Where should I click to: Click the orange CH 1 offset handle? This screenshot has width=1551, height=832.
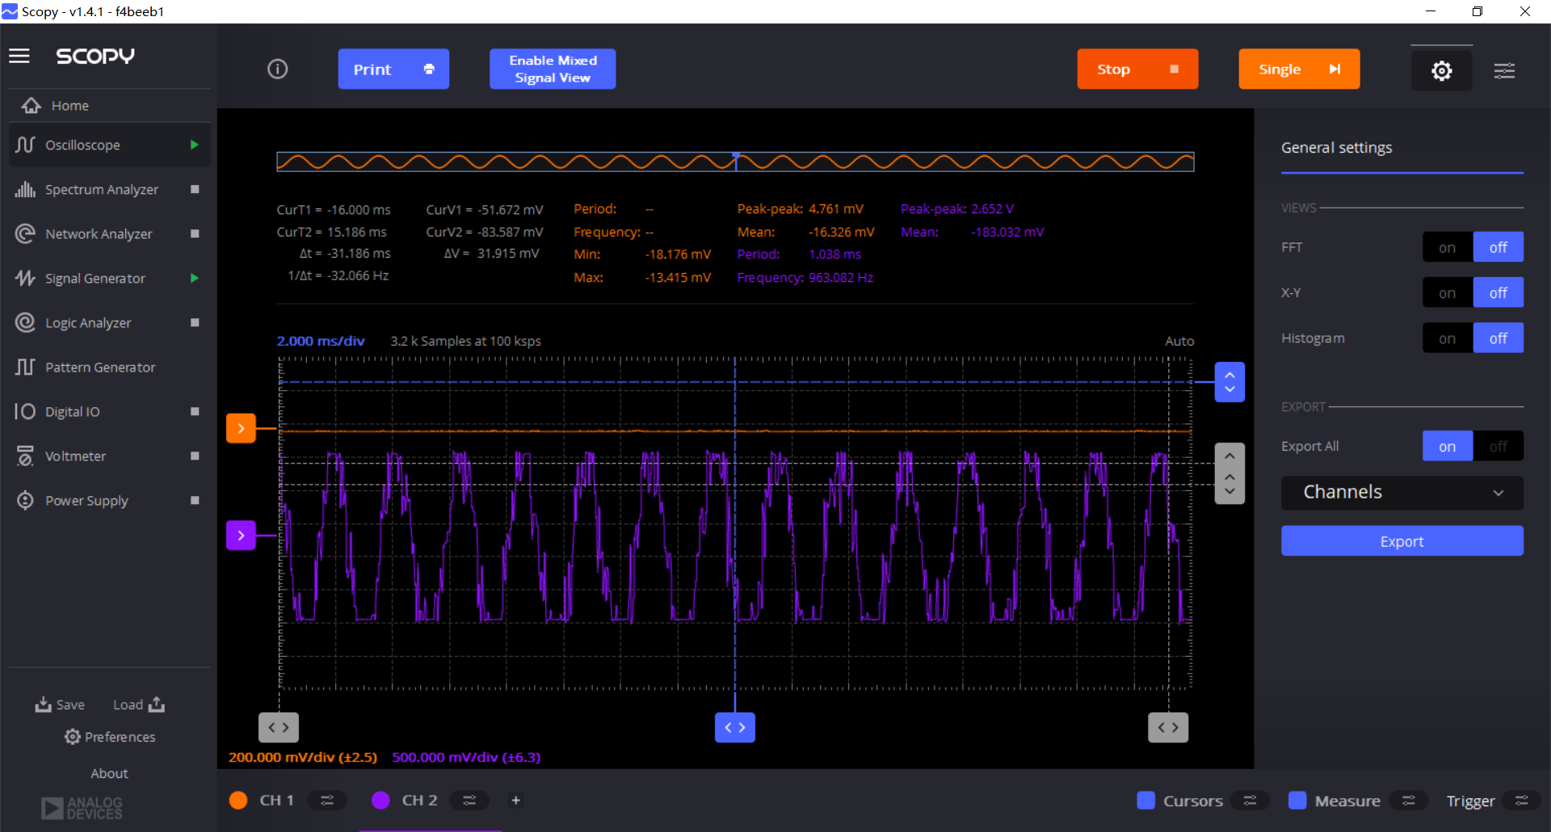coord(241,428)
